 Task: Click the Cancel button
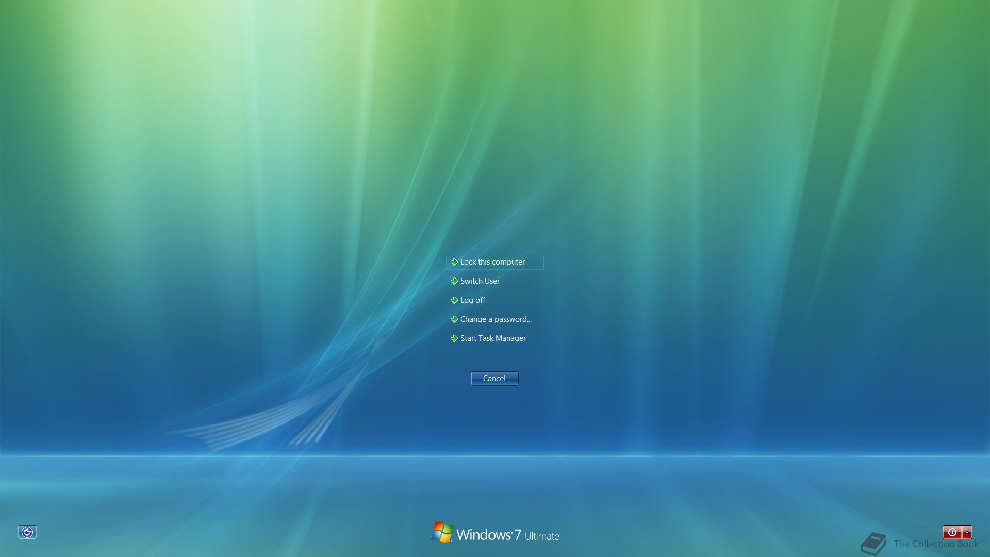click(494, 379)
